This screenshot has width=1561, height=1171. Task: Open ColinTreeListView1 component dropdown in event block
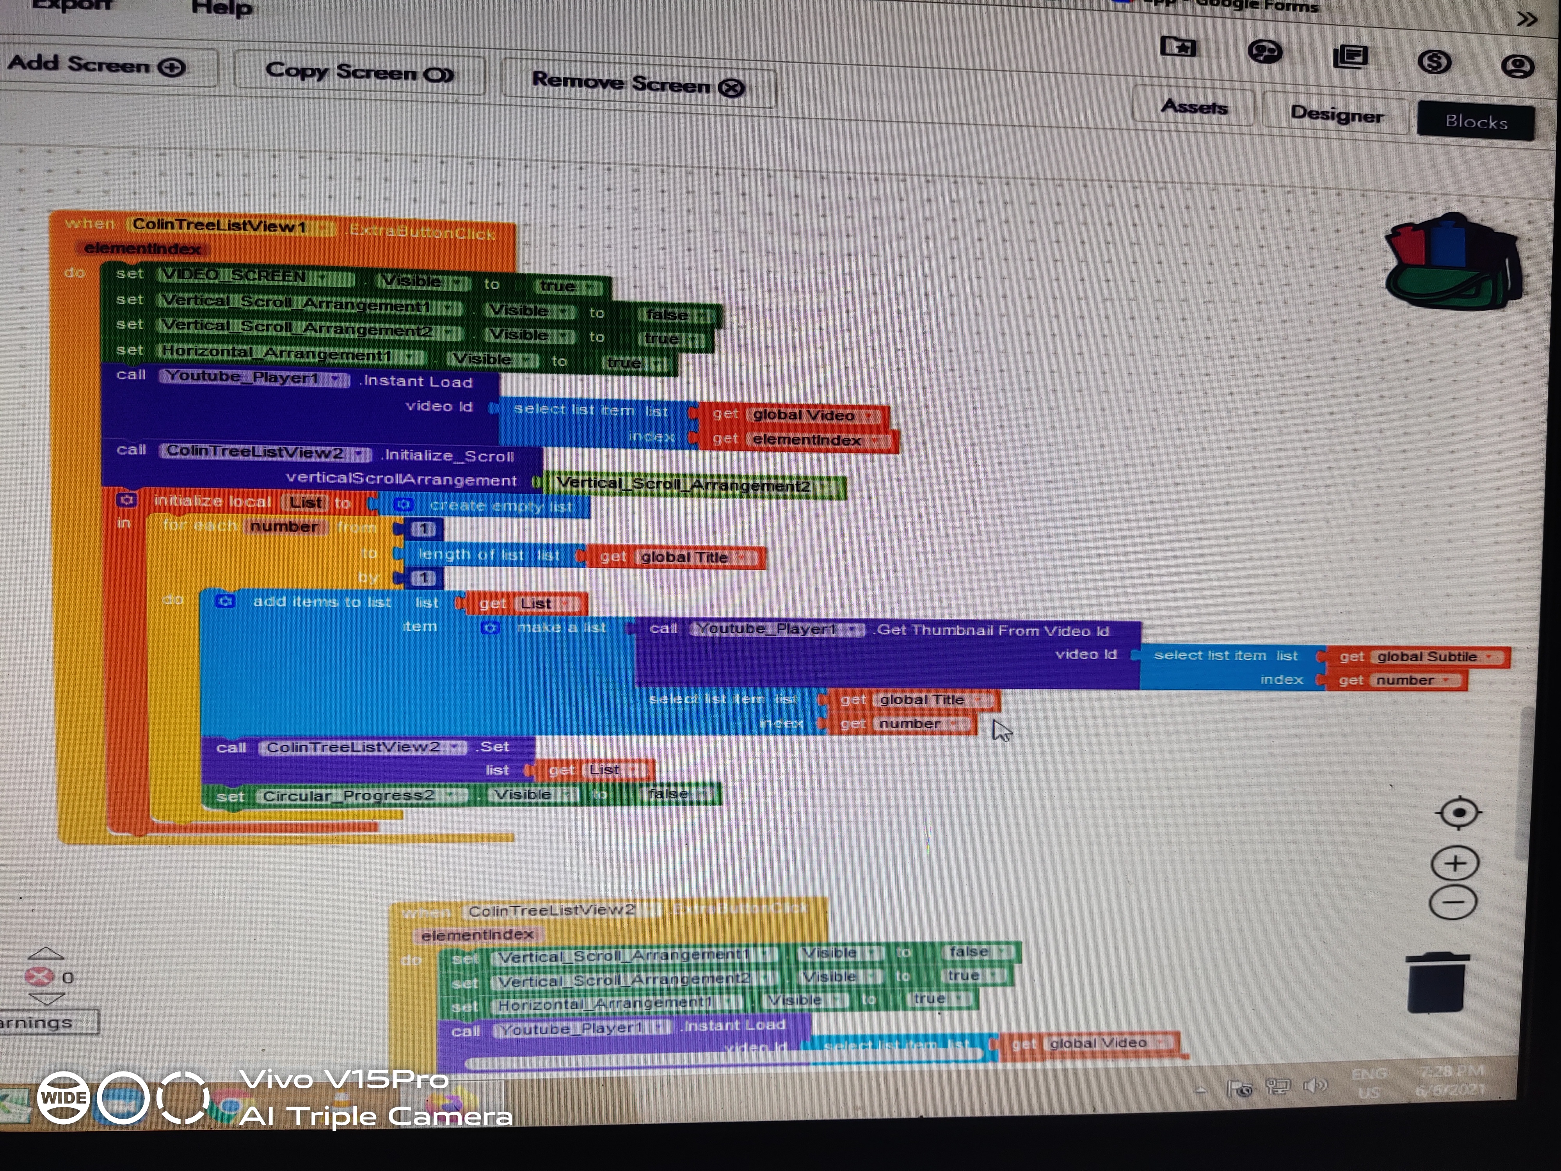pyautogui.click(x=323, y=228)
